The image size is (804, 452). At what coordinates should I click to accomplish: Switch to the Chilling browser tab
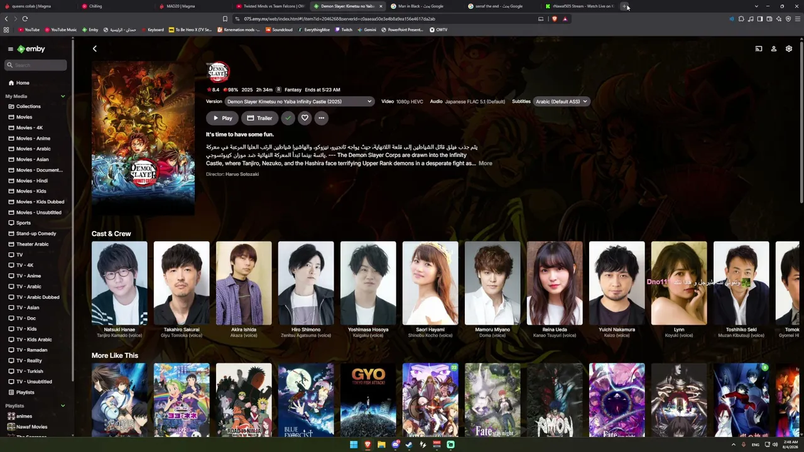point(117,6)
